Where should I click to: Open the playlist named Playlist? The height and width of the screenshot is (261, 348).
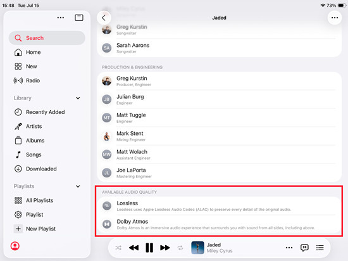coord(47,215)
